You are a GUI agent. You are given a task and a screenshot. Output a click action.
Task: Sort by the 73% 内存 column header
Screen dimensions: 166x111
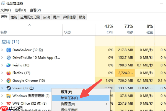(125, 29)
